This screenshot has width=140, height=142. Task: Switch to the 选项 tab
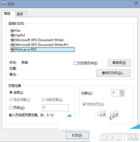click(x=21, y=14)
